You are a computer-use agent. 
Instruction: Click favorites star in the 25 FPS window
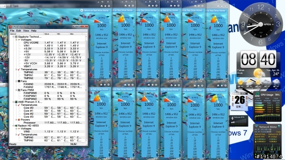(x=222, y=85)
